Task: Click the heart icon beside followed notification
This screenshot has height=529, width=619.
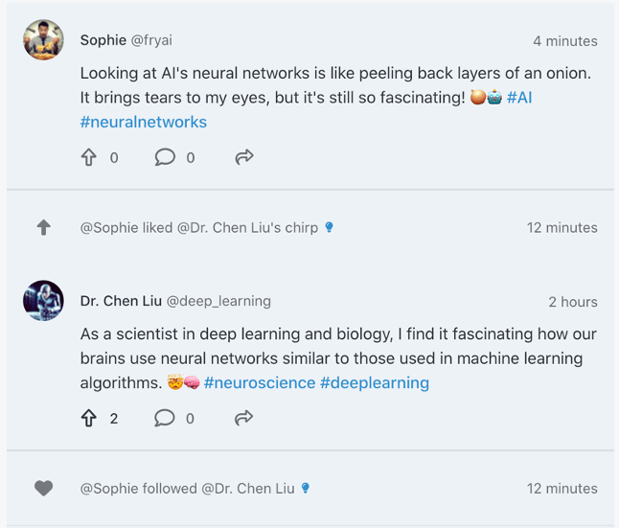Action: point(43,489)
